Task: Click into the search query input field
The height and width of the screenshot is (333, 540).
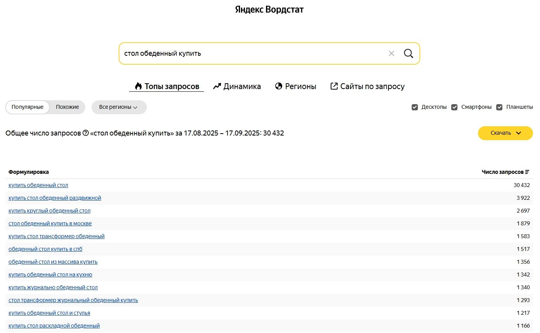Action: click(252, 53)
